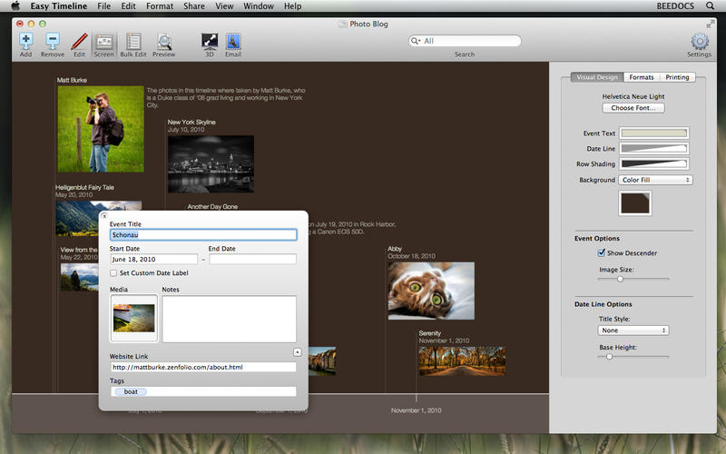This screenshot has height=454, width=726.
Task: Click the Remove event toolbar icon
Action: [53, 42]
